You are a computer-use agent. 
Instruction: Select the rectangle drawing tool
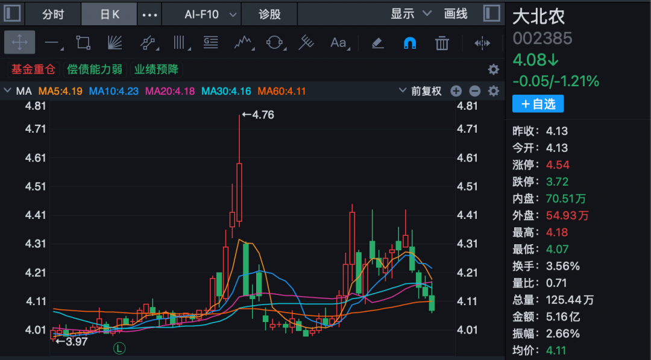[83, 43]
